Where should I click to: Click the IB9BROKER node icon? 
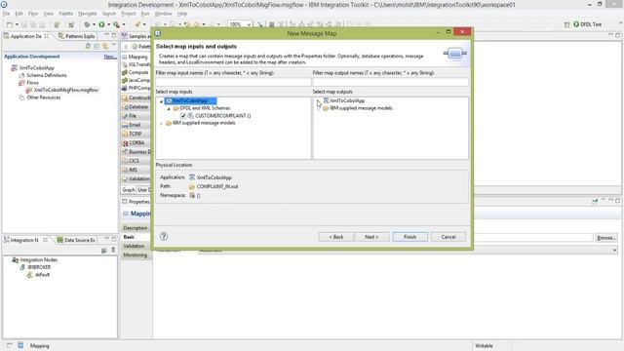(22, 267)
